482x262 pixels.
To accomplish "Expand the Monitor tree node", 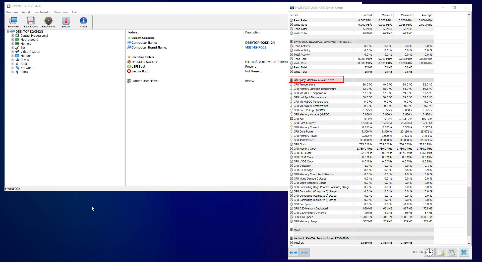I will click(13, 56).
